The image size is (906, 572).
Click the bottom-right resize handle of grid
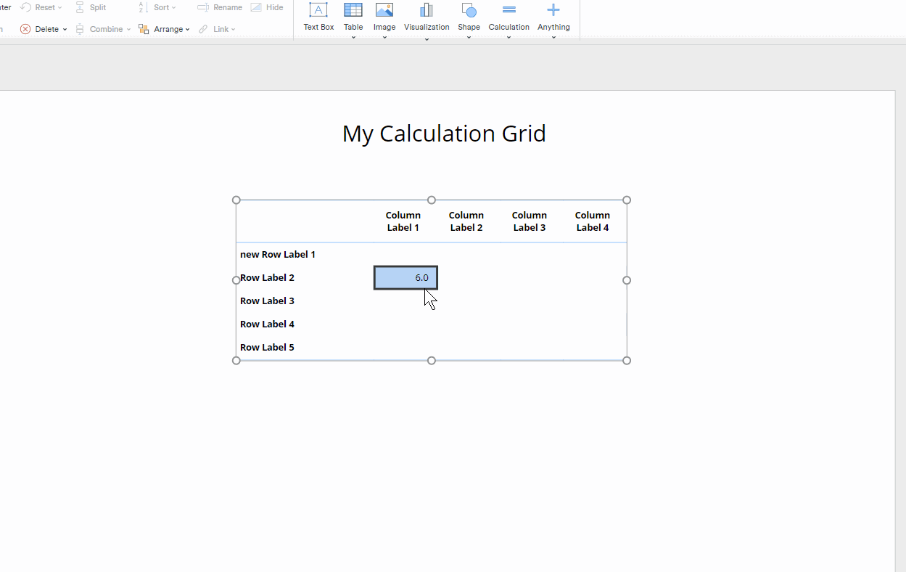pyautogui.click(x=627, y=361)
